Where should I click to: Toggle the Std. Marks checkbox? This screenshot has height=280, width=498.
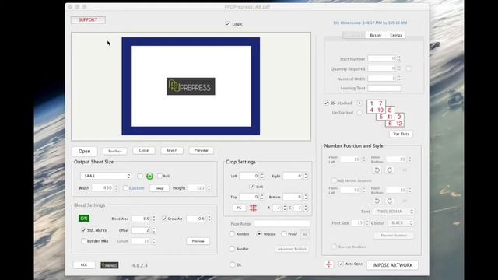point(83,230)
